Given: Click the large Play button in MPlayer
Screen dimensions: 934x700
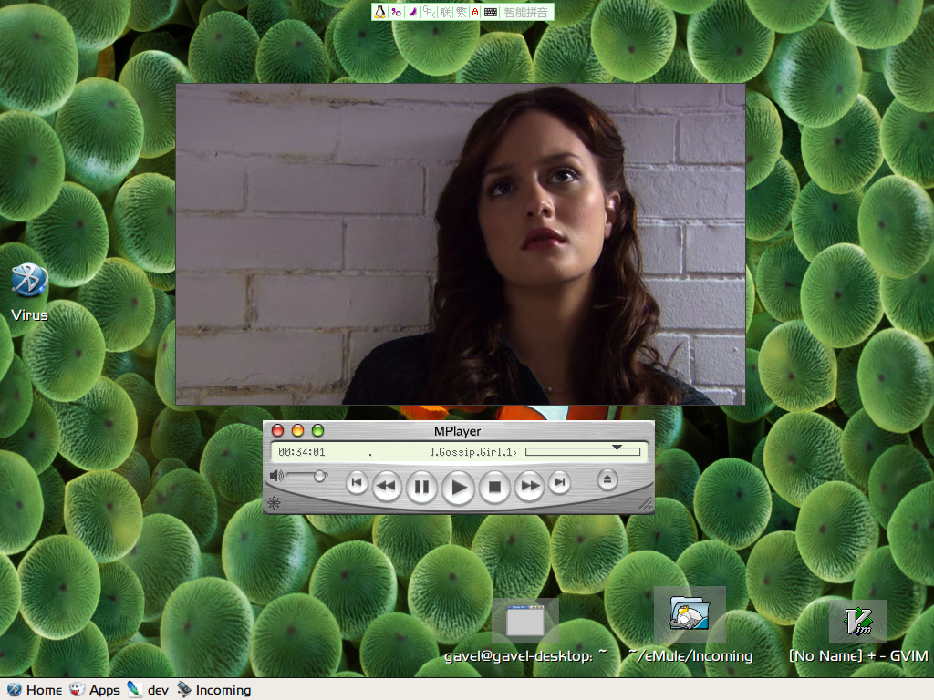Looking at the screenshot, I should click(459, 488).
